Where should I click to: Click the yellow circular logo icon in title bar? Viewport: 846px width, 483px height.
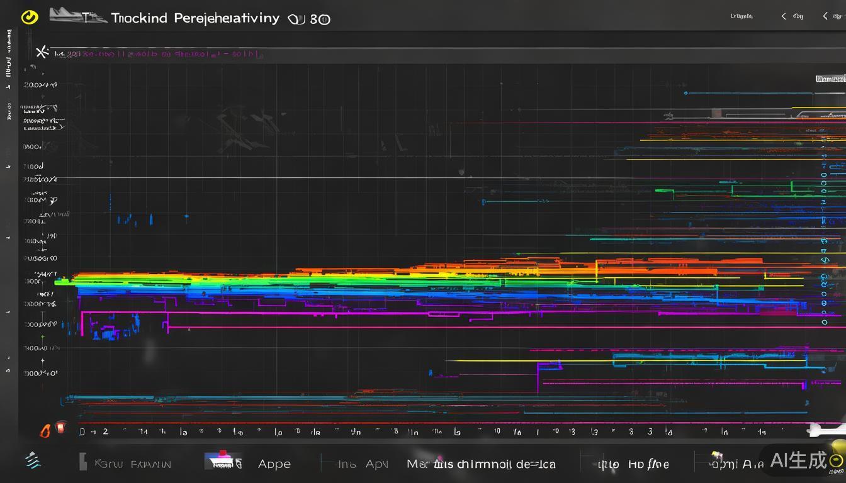[30, 17]
